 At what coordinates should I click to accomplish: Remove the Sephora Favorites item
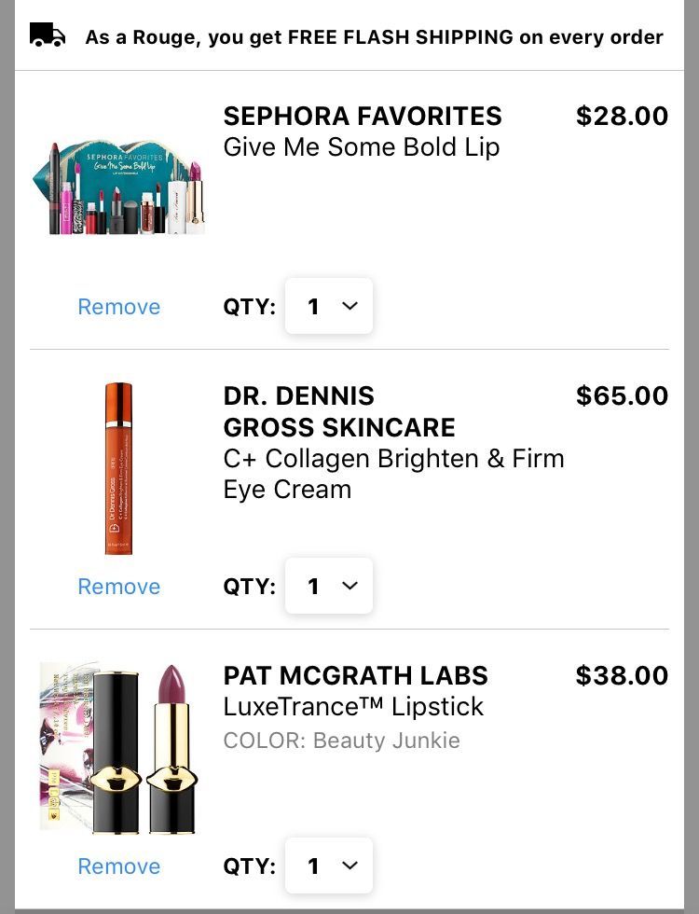(119, 307)
